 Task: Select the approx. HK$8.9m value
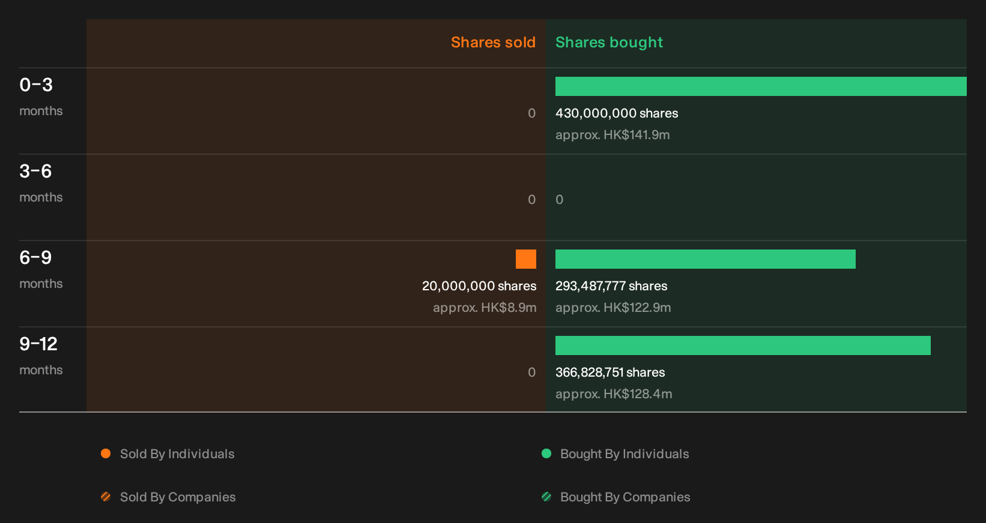485,308
